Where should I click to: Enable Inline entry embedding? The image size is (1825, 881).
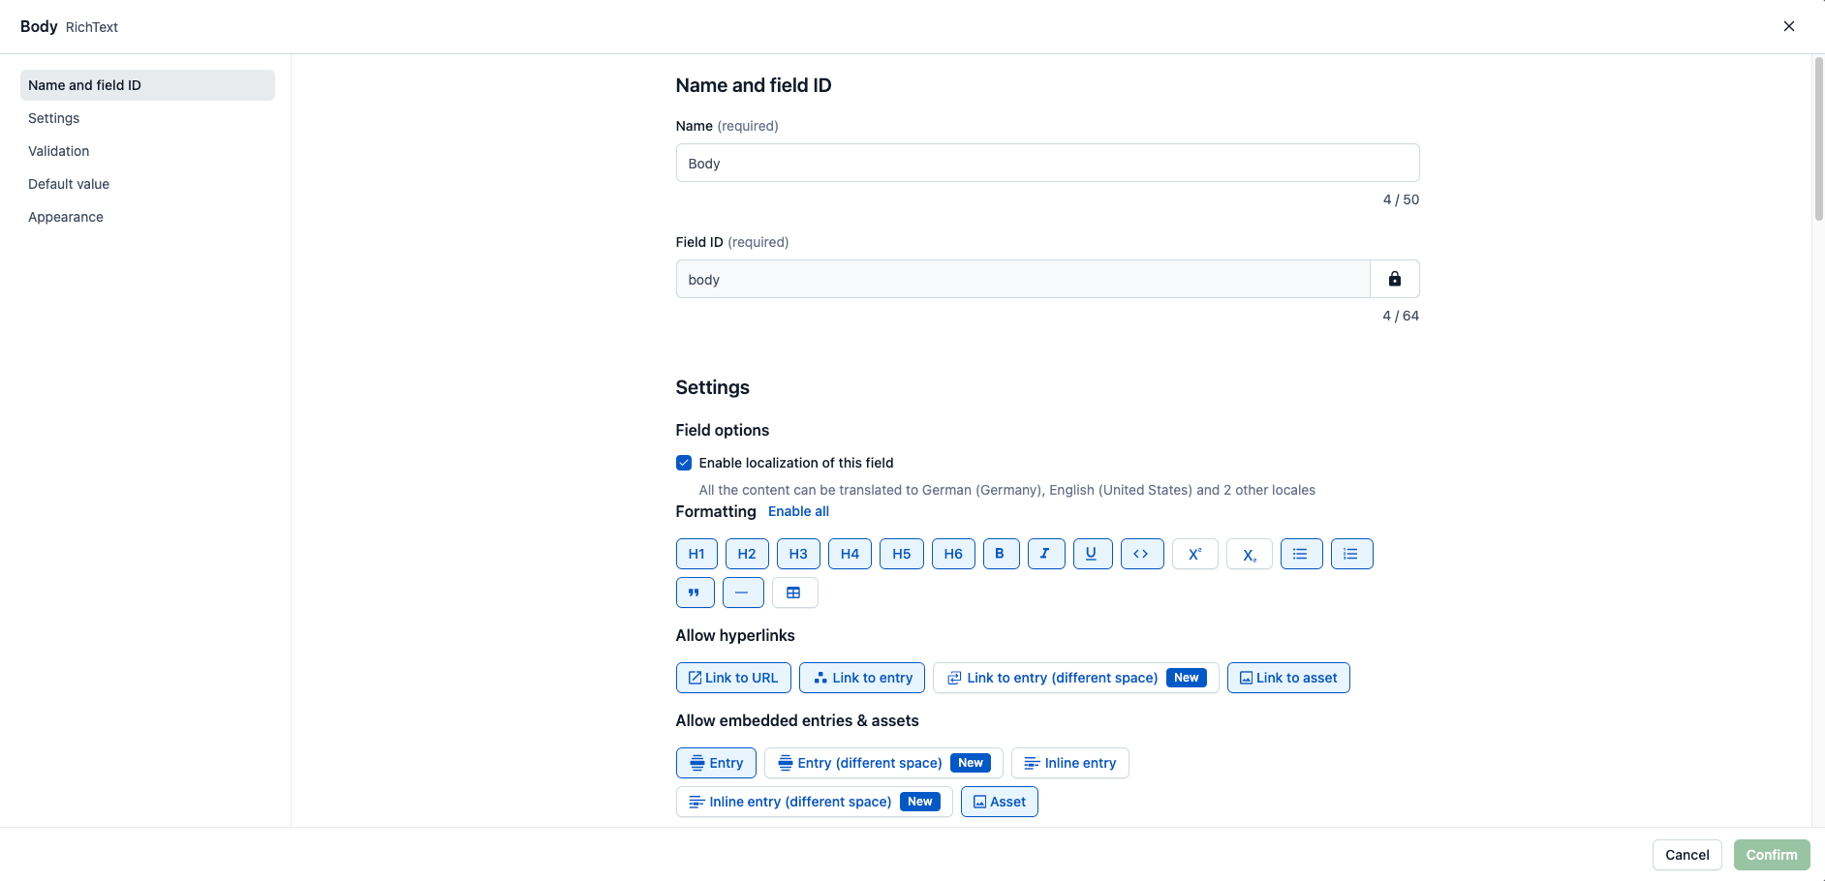(1070, 763)
